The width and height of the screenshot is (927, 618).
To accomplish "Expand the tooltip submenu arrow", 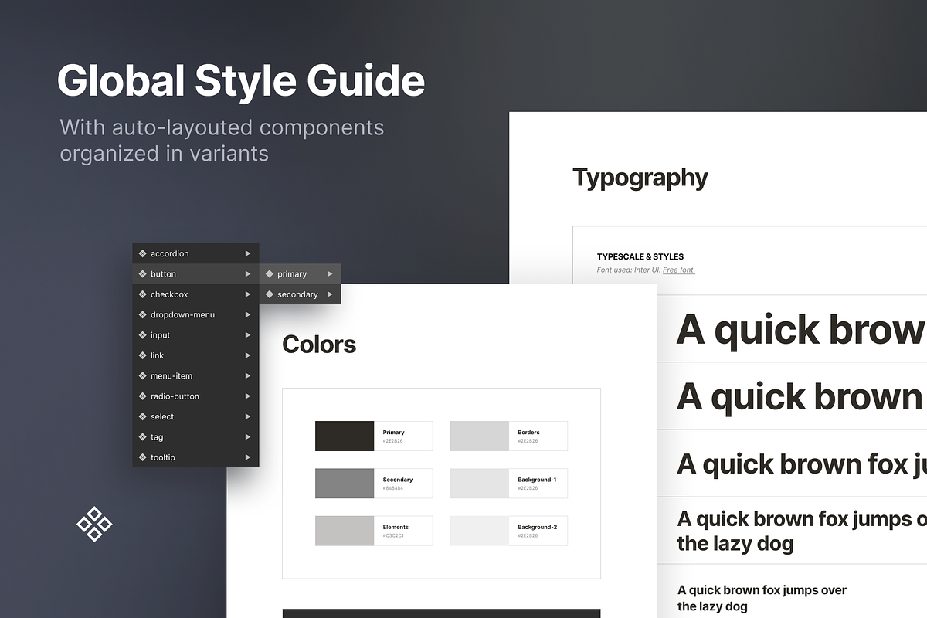I will point(248,457).
